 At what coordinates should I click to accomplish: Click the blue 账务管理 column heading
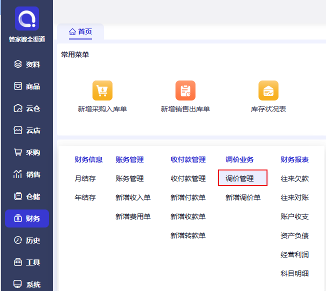[129, 159]
